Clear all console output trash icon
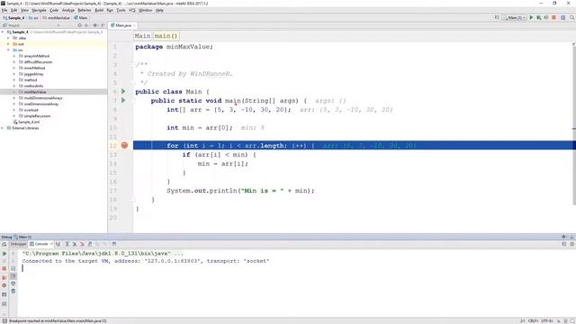The width and height of the screenshot is (576, 324). 13,292
